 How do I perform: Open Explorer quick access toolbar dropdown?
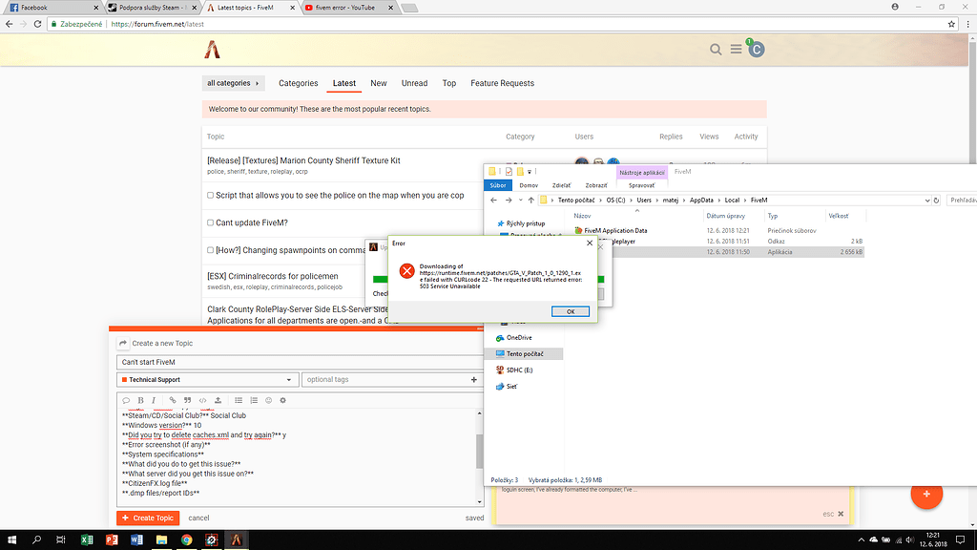coord(530,172)
